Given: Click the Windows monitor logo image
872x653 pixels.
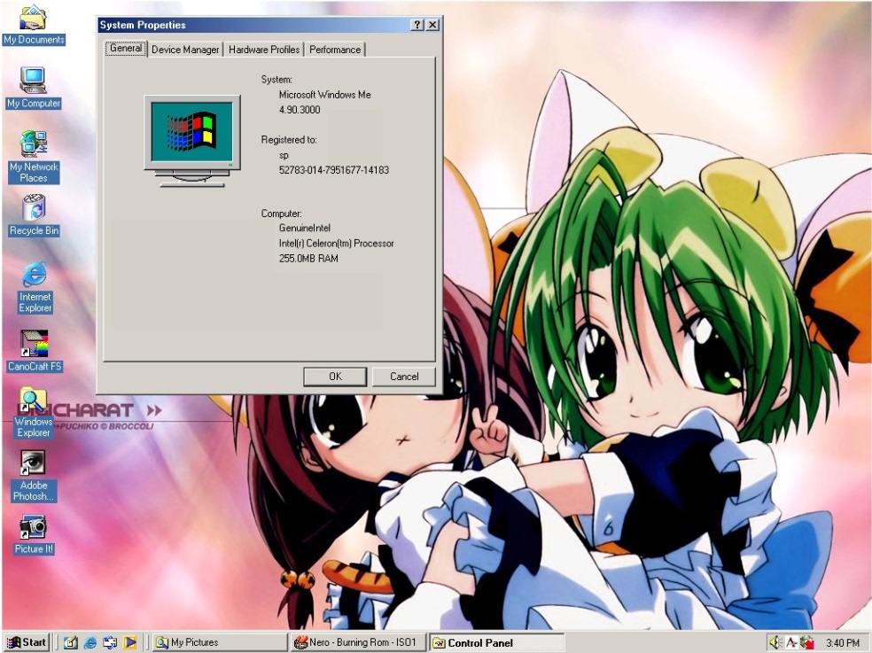Looking at the screenshot, I should click(x=192, y=141).
